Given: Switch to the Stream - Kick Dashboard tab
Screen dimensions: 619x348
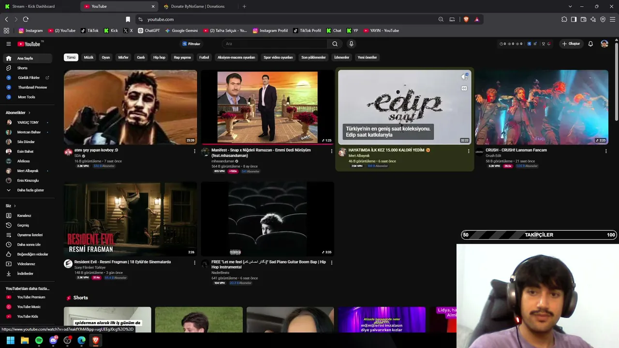Looking at the screenshot, I should tap(40, 6).
